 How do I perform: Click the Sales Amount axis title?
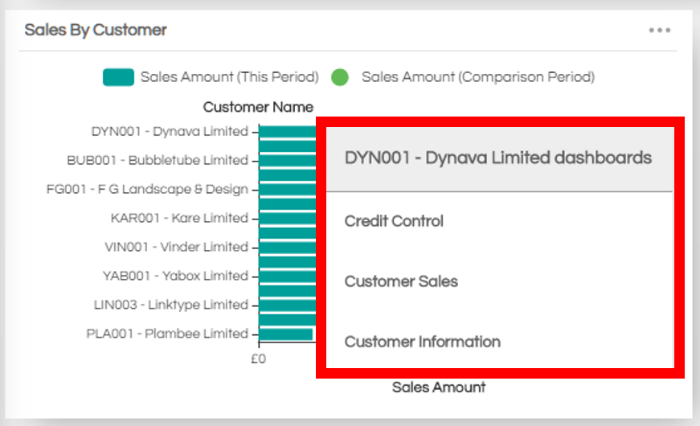click(x=439, y=387)
